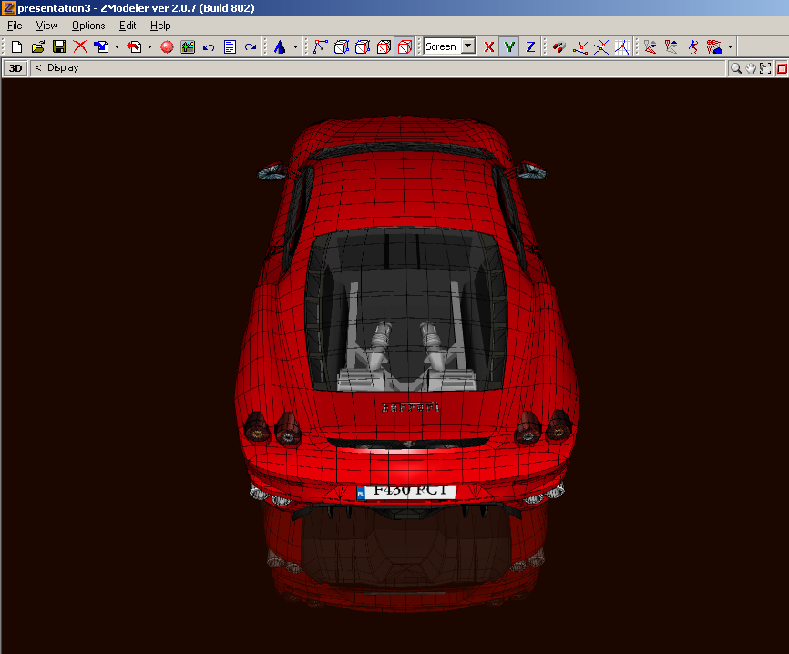The width and height of the screenshot is (789, 654).
Task: Undo the last action
Action: [x=209, y=46]
